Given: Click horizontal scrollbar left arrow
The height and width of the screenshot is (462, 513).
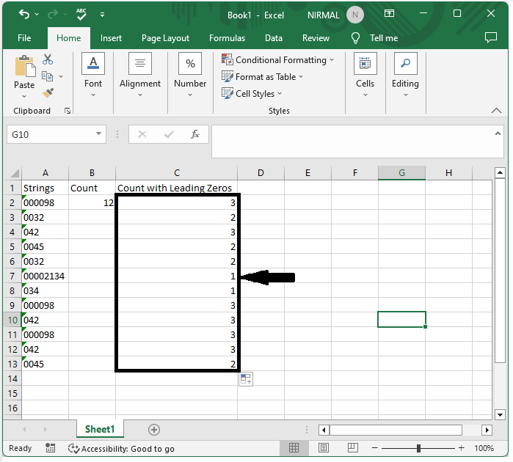Looking at the screenshot, I should (324, 430).
